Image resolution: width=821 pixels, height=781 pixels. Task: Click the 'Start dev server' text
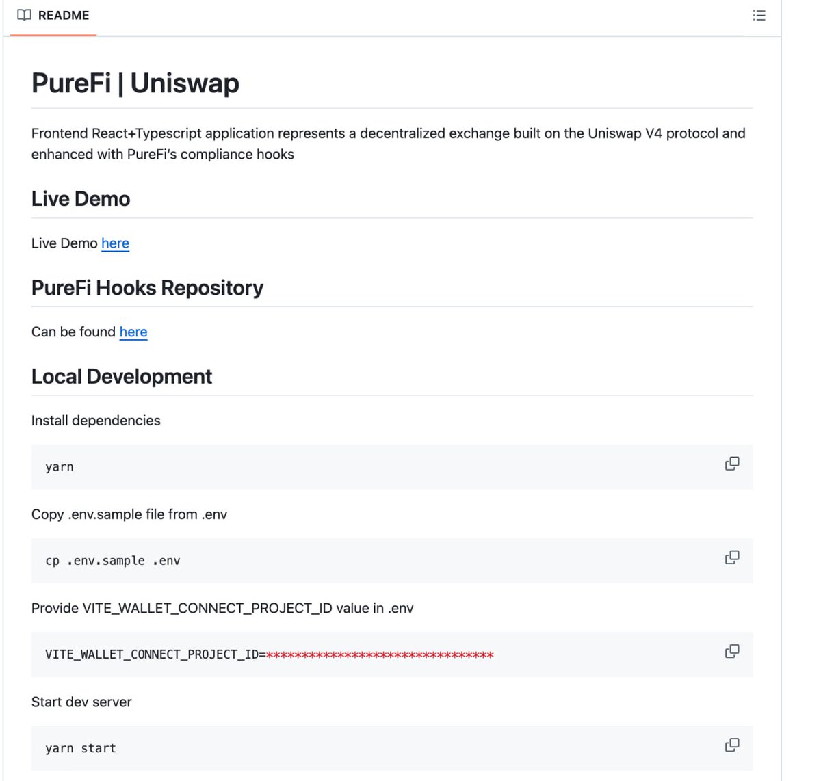[x=81, y=702]
